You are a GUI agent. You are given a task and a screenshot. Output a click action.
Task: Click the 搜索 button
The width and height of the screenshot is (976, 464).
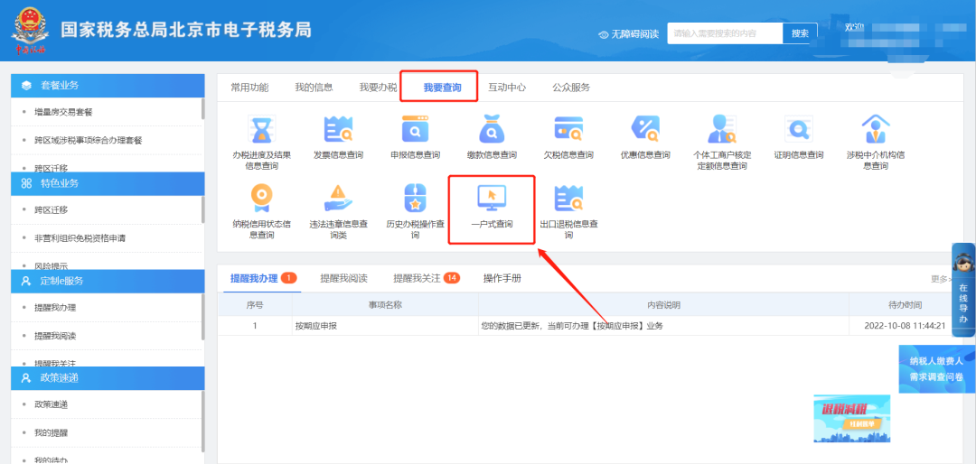click(800, 33)
